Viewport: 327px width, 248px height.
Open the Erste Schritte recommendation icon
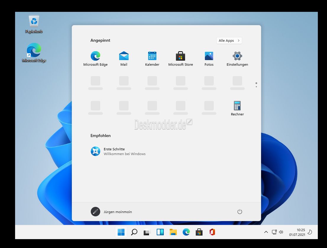pyautogui.click(x=95, y=151)
